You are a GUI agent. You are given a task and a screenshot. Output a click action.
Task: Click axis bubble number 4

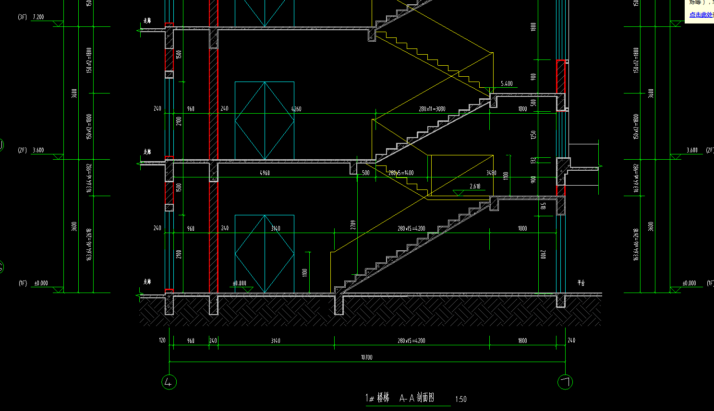169,382
